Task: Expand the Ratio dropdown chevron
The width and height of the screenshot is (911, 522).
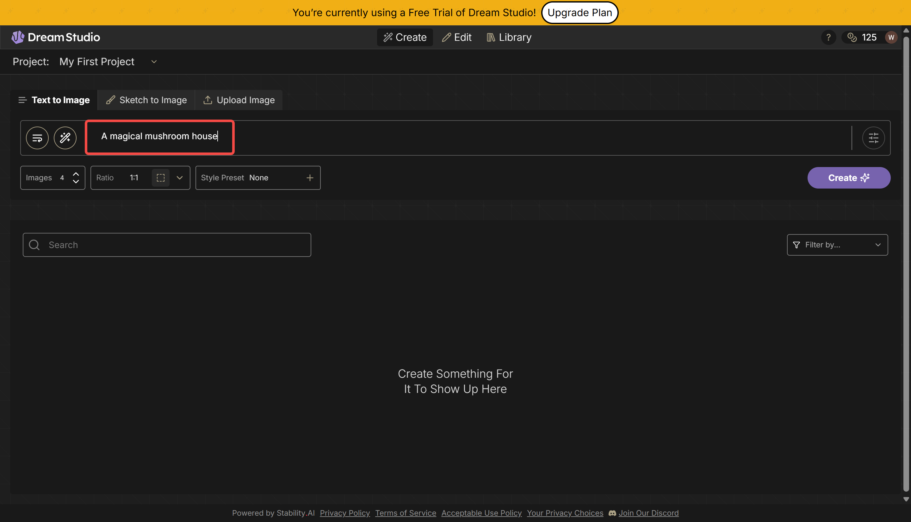Action: pos(180,178)
